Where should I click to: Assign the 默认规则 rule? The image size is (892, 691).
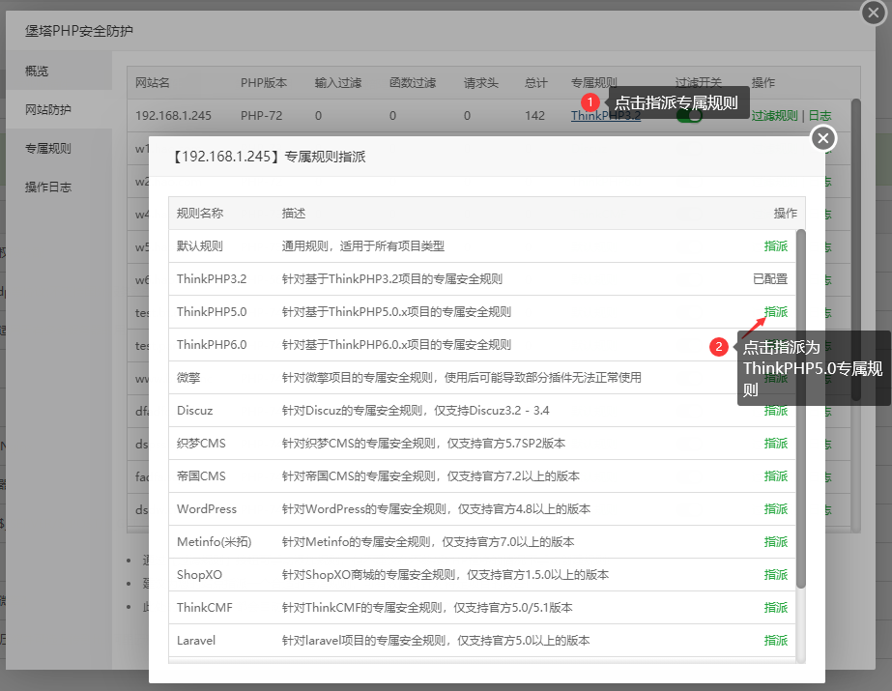[775, 246]
